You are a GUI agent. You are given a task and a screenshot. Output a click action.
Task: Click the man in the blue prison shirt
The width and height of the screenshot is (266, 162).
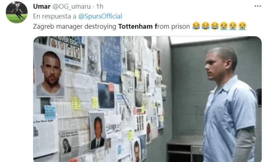click(x=230, y=105)
